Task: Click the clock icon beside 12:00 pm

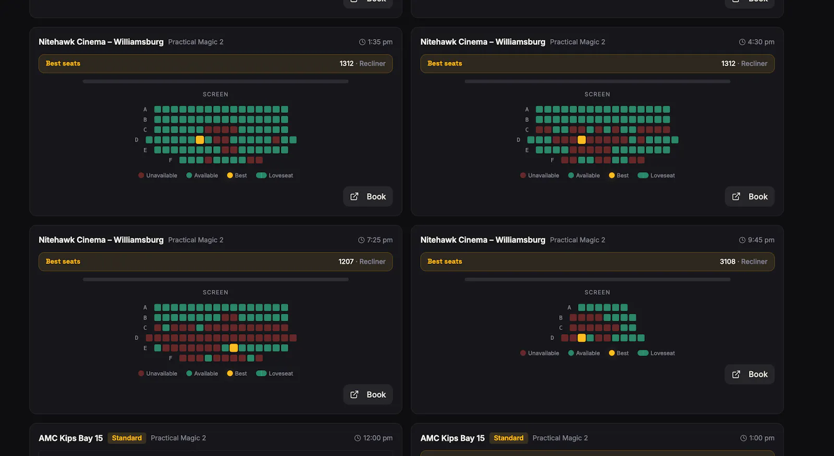Action: [x=358, y=438]
